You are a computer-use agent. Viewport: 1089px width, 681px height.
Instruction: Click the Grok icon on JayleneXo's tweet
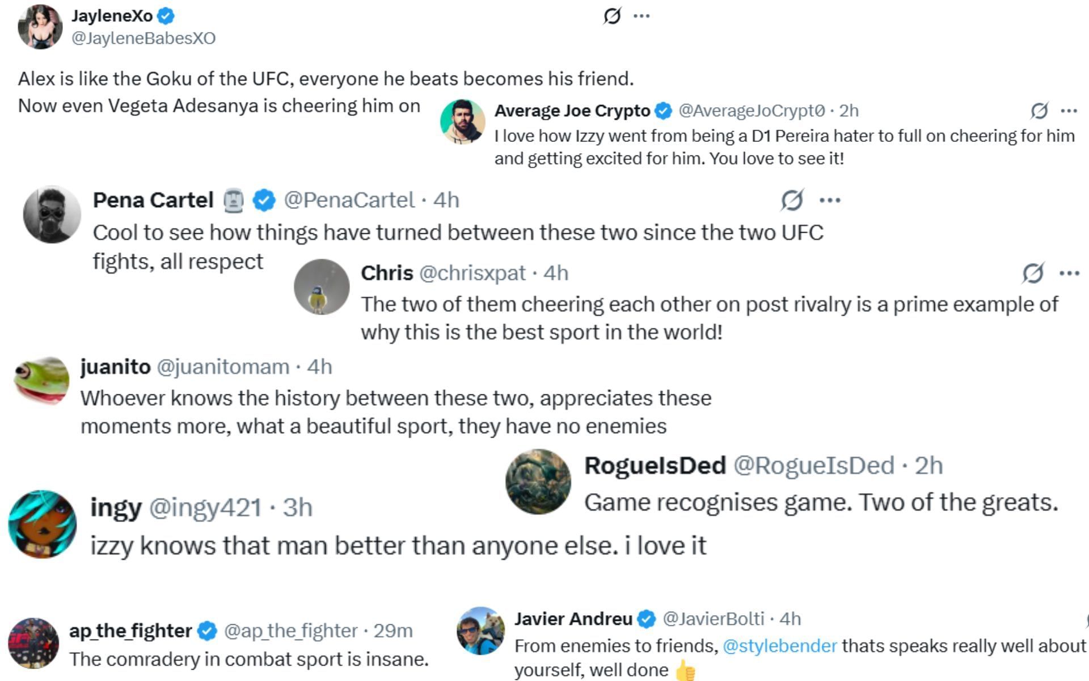pos(612,16)
